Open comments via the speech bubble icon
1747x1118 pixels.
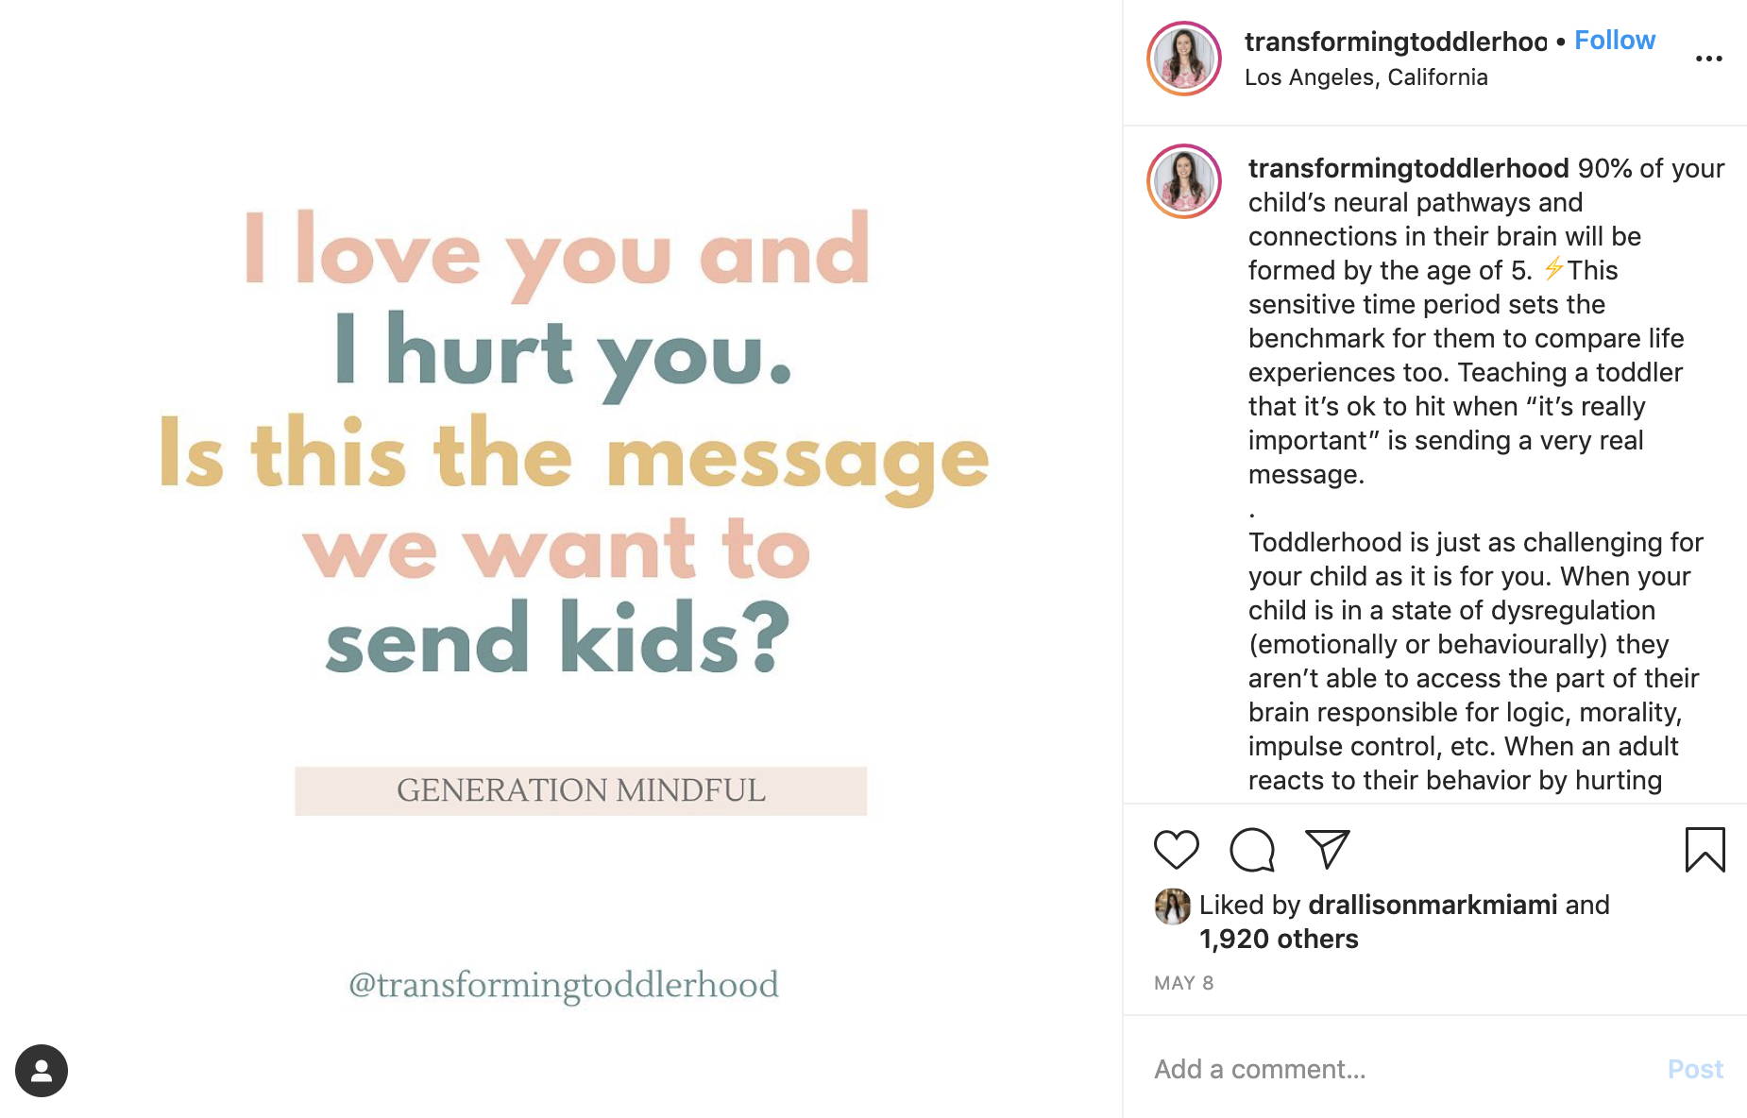pyautogui.click(x=1252, y=849)
